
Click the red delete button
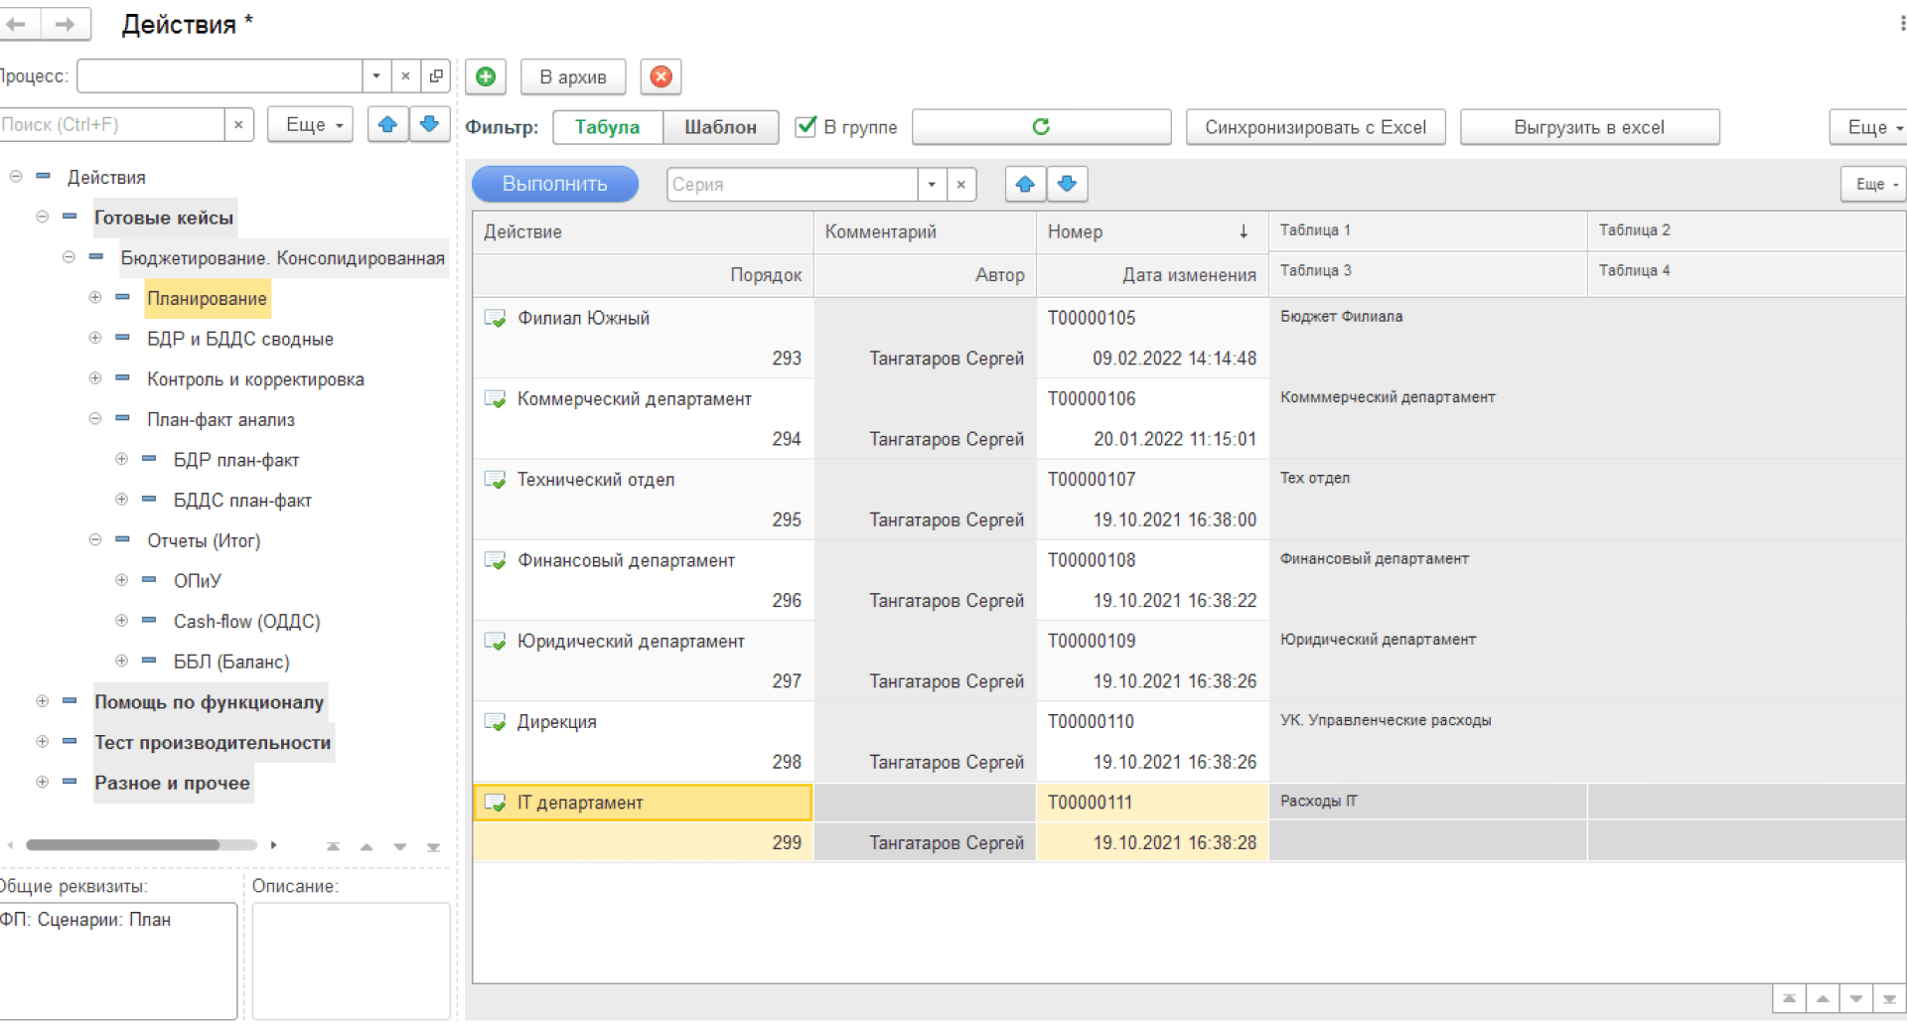[x=660, y=76]
